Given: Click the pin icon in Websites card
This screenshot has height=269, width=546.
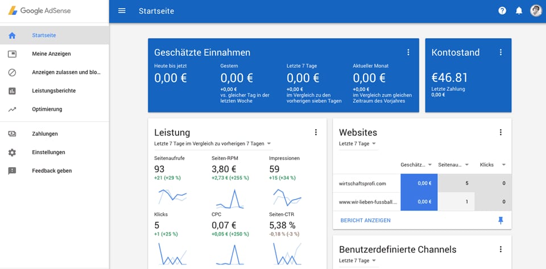Looking at the screenshot, I should coord(500,220).
